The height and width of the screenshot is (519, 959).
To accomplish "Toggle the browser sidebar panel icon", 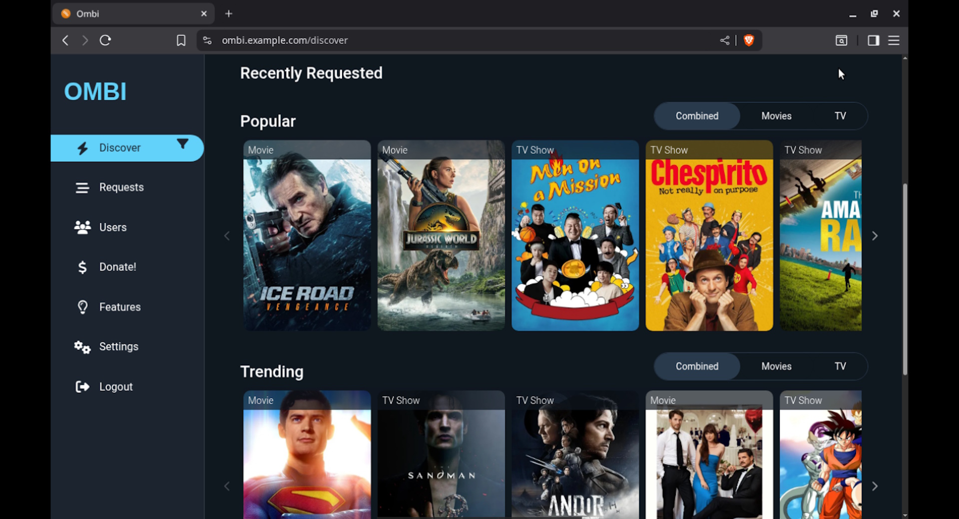I will (x=873, y=40).
